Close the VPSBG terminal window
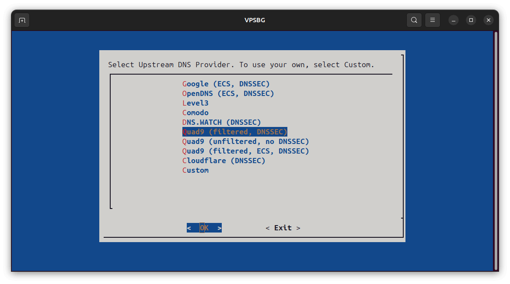 tap(489, 20)
